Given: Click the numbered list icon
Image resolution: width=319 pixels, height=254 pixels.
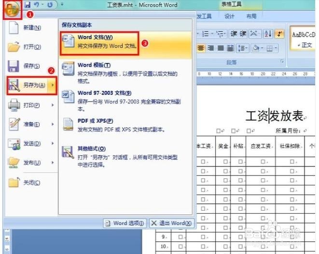Looking at the screenshot, I should tap(206, 34).
